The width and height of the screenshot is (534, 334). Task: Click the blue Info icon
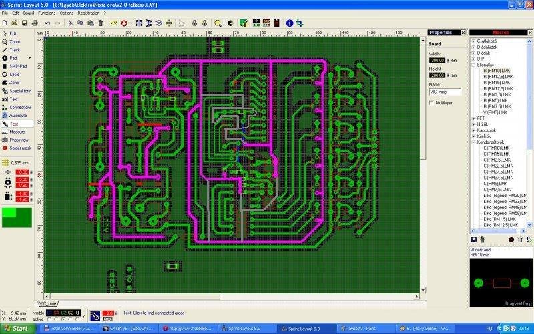pyautogui.click(x=290, y=23)
